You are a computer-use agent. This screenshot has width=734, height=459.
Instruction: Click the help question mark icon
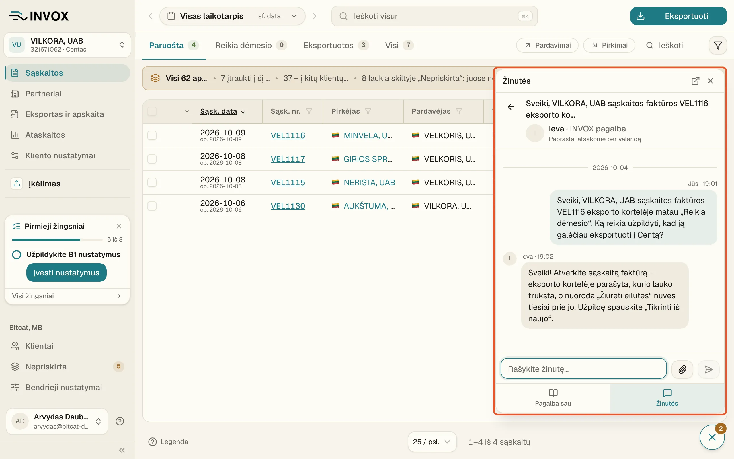point(120,421)
